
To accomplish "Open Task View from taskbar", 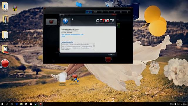I will coord(12,104).
